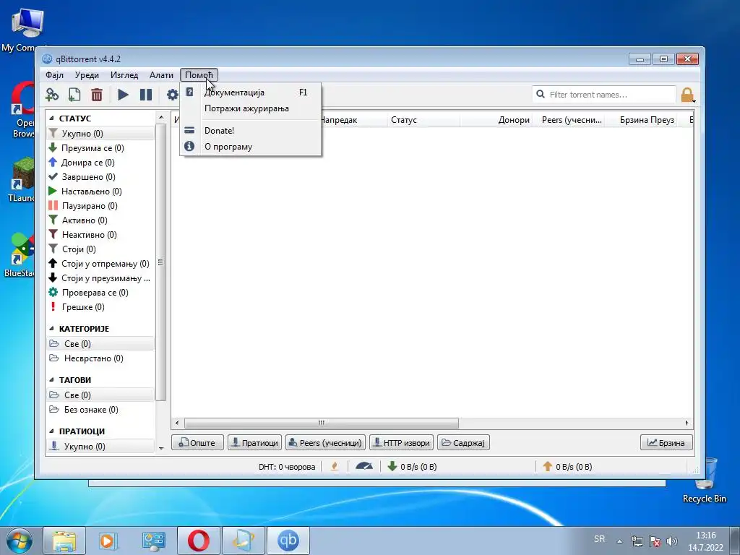
Task: Select Преузима се (0) filter
Action: coord(100,148)
